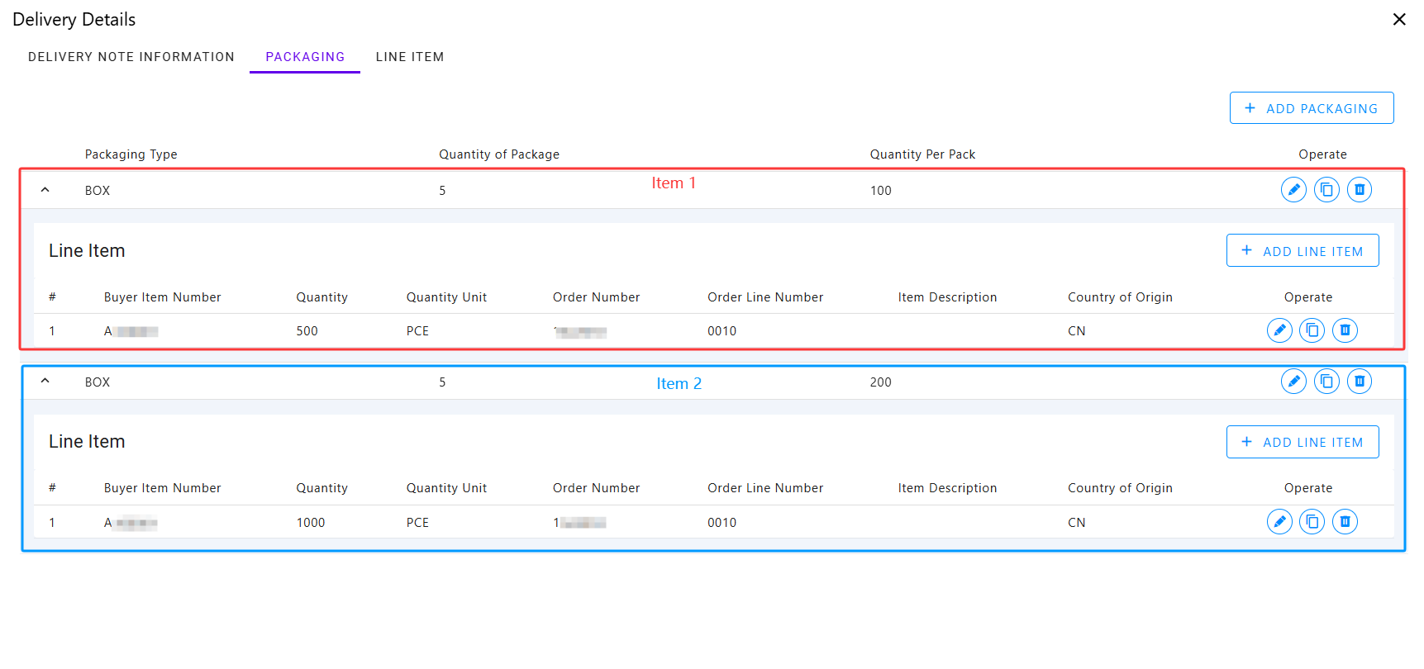The height and width of the screenshot is (669, 1424).
Task: Switch to Delivery Note Information tab
Action: tap(131, 57)
